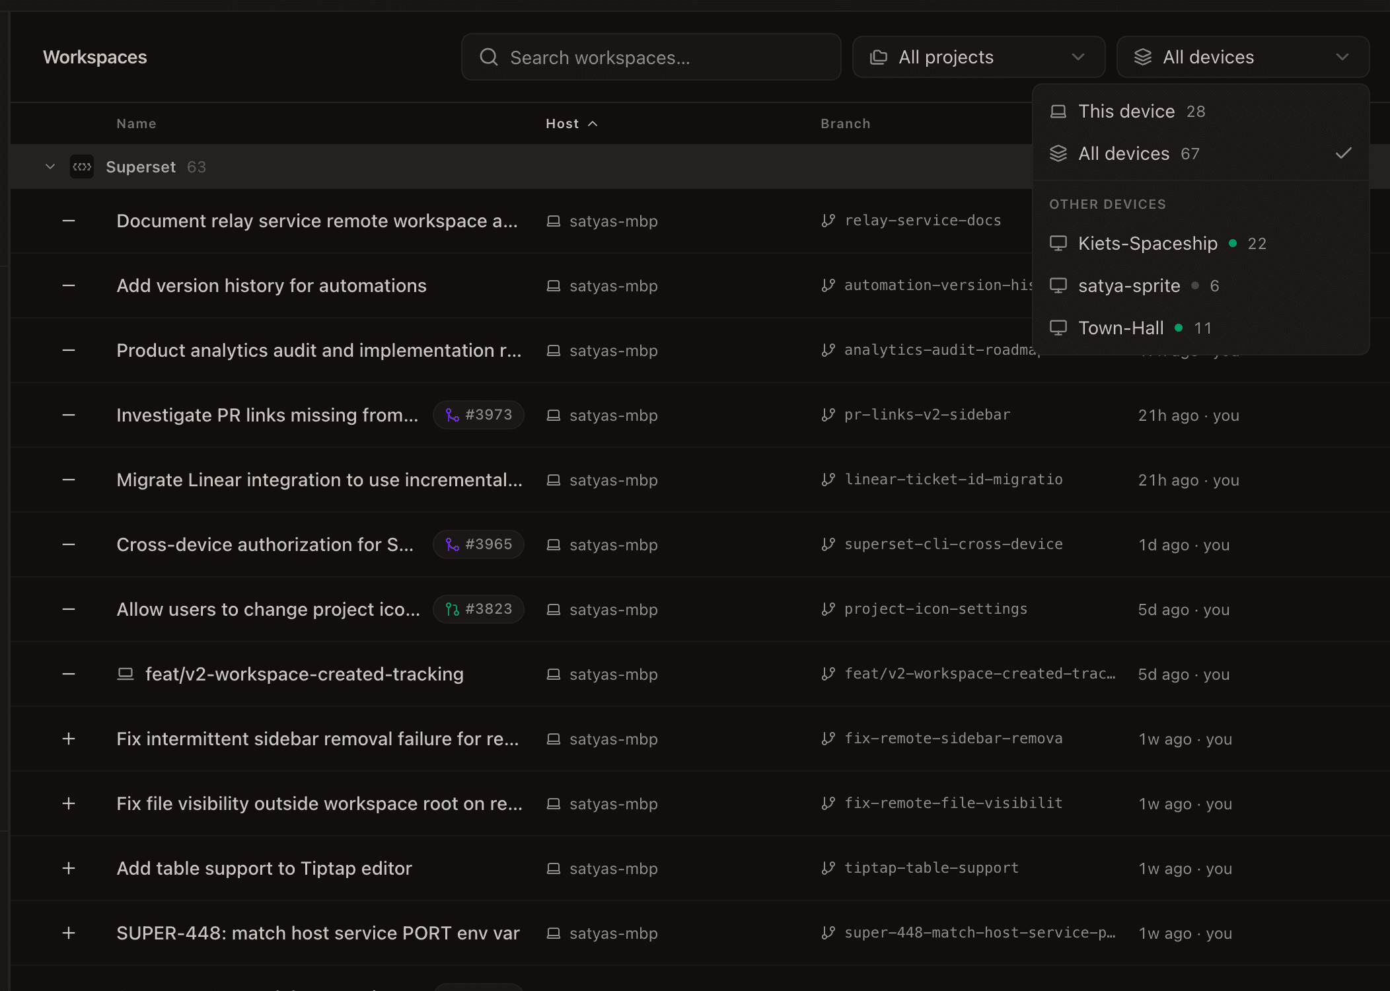Sort by the Host column header
The width and height of the screenshot is (1390, 991).
tap(571, 124)
